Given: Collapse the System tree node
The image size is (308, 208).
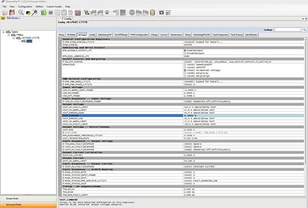Looking at the screenshot, I should click(x=3, y=32).
